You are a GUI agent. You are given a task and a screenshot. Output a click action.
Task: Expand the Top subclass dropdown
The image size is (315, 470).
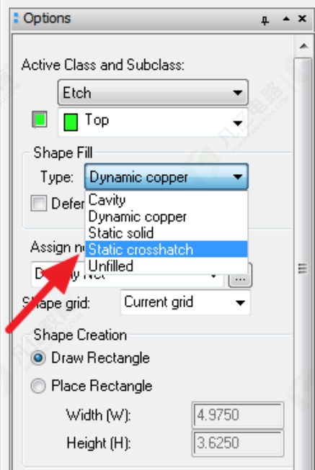point(153,122)
